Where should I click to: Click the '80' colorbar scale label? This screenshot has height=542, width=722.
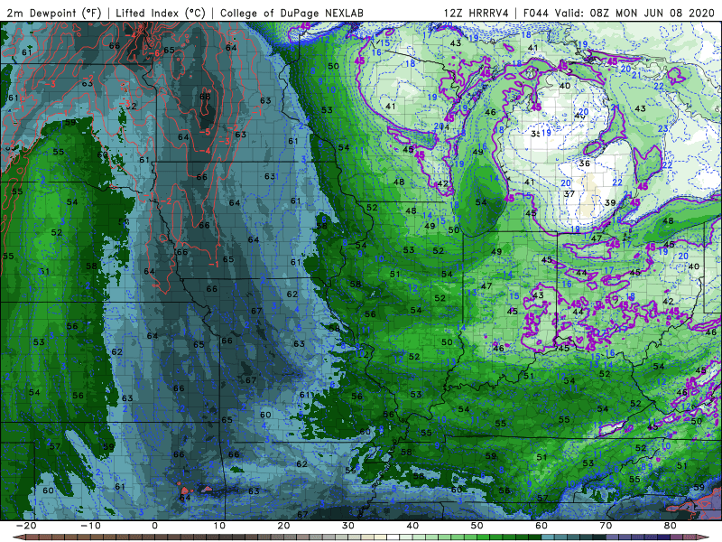pos(671,526)
